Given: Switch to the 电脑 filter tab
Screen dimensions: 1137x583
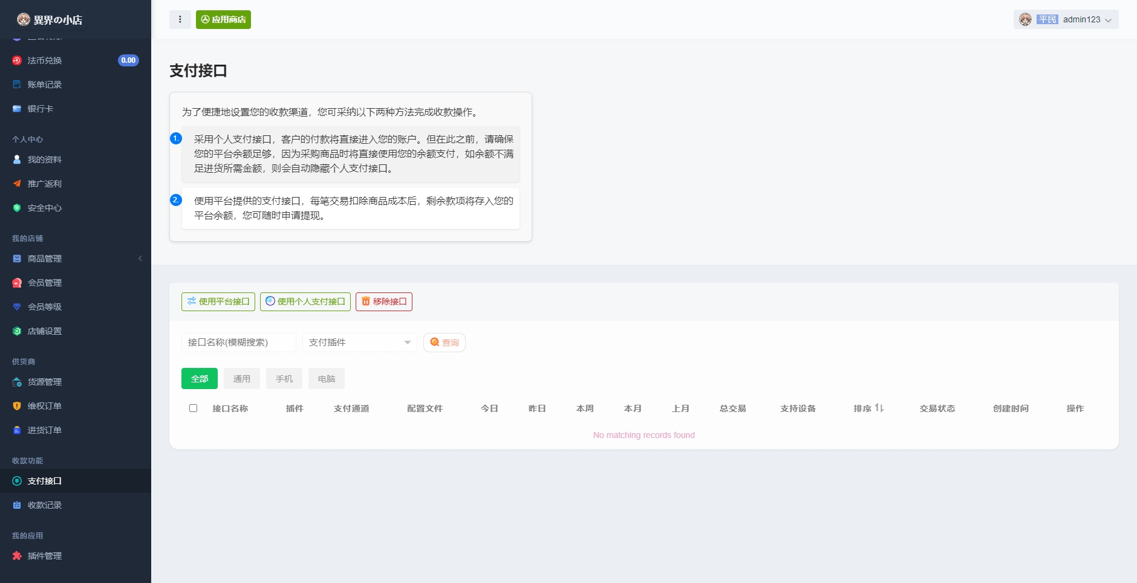Looking at the screenshot, I should tap(326, 378).
